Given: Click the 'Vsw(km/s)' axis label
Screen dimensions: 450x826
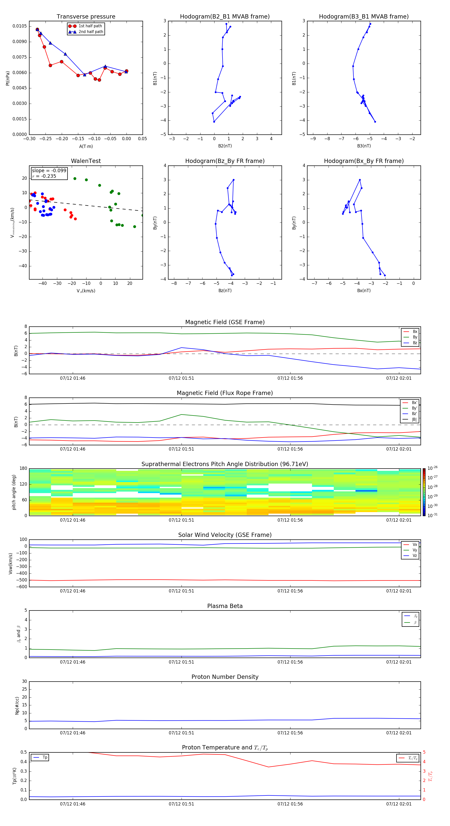Looking at the screenshot, I should click(10, 563).
